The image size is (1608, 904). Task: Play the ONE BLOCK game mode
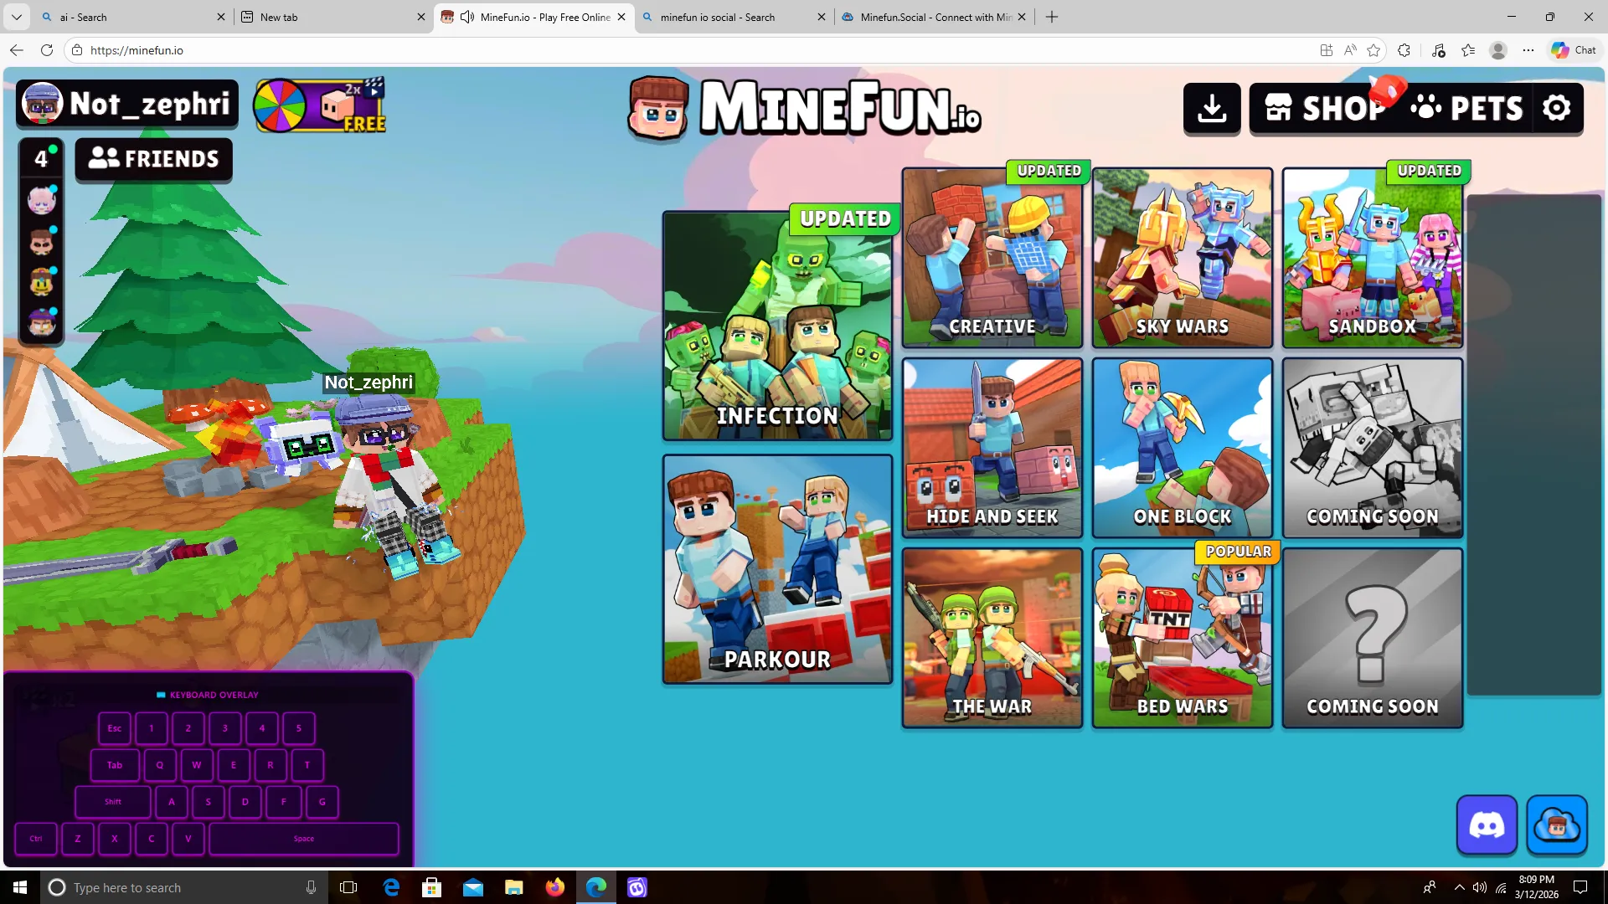point(1183,448)
